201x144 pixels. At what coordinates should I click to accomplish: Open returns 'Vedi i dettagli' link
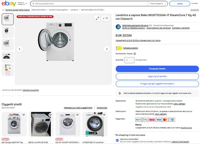pos(161,114)
